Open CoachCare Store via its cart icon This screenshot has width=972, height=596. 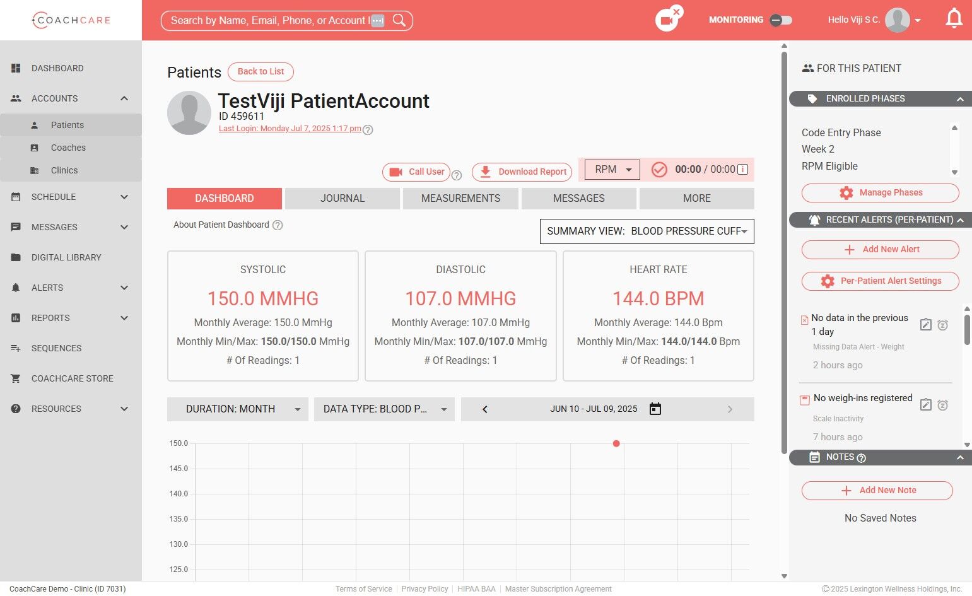coord(16,378)
